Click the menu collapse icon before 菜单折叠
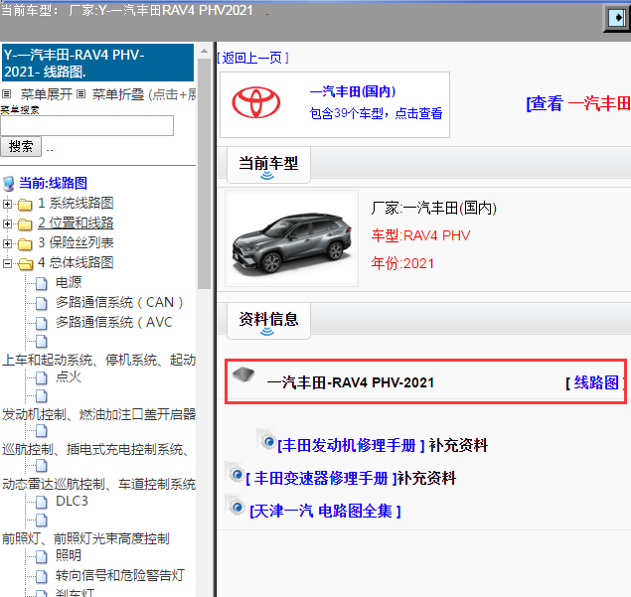 click(x=80, y=94)
